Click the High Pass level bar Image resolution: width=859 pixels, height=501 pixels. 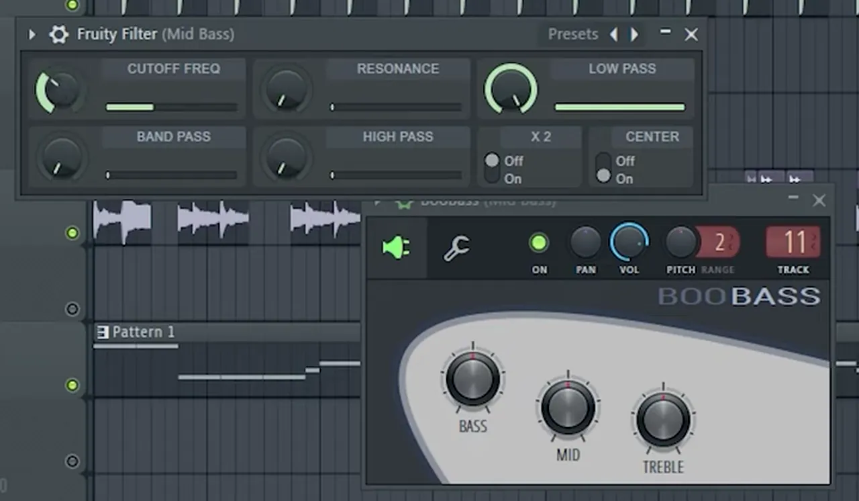[396, 175]
